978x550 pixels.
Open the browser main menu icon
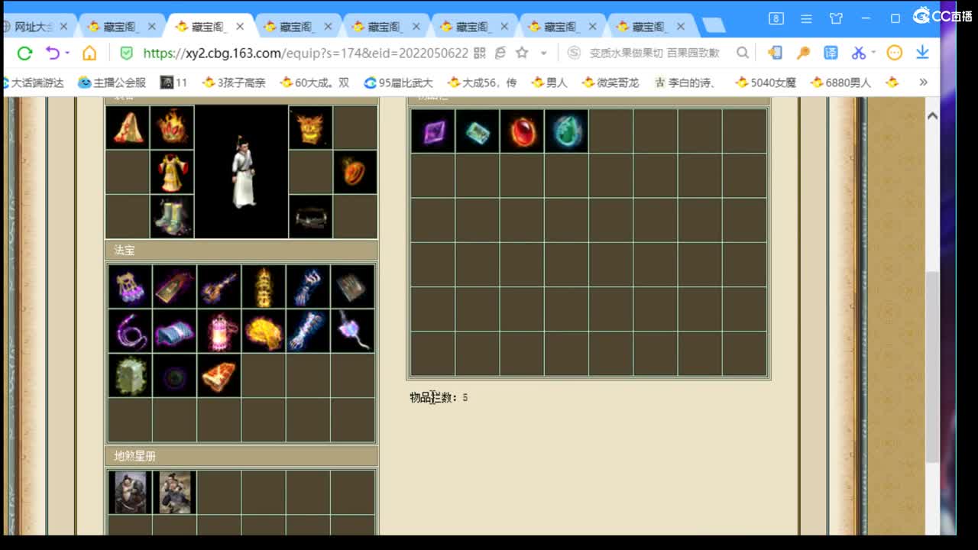coord(806,18)
